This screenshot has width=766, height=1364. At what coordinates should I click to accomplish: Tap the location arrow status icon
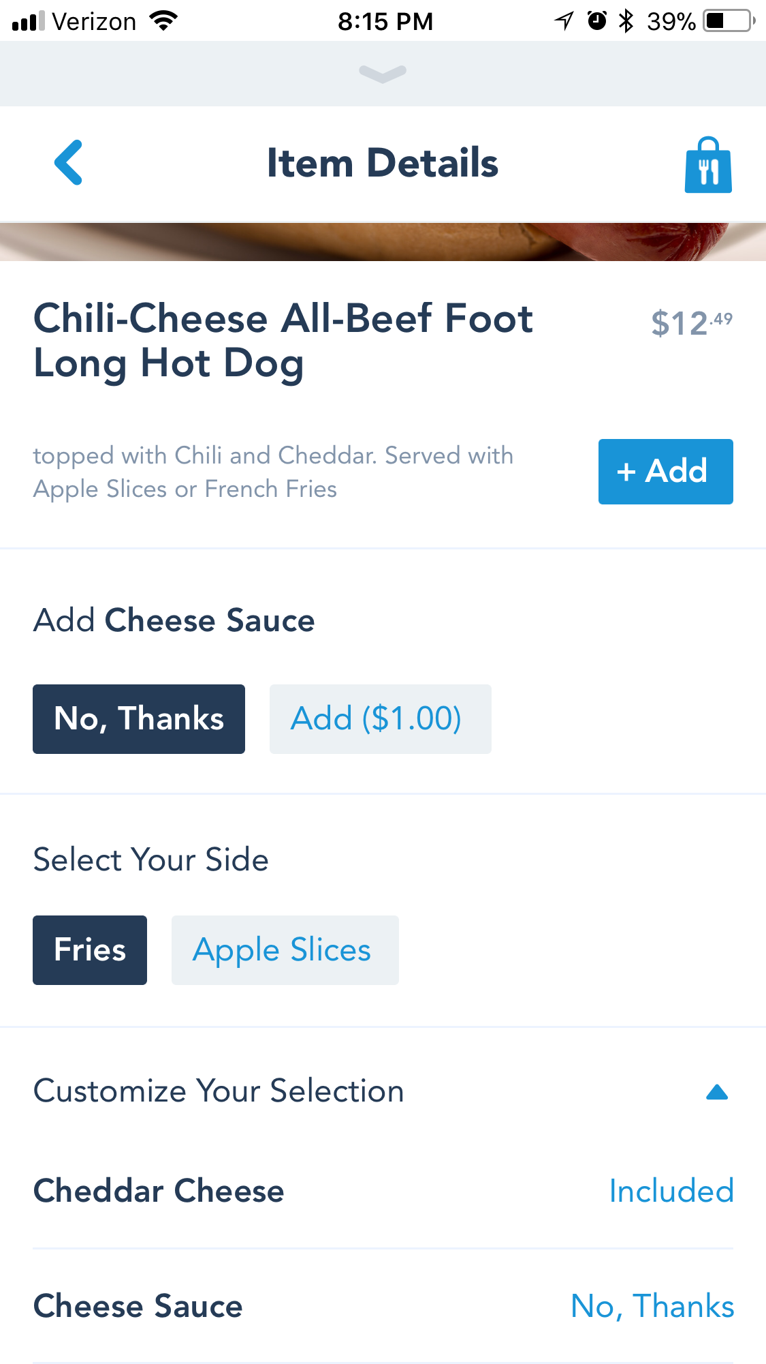coord(564,21)
